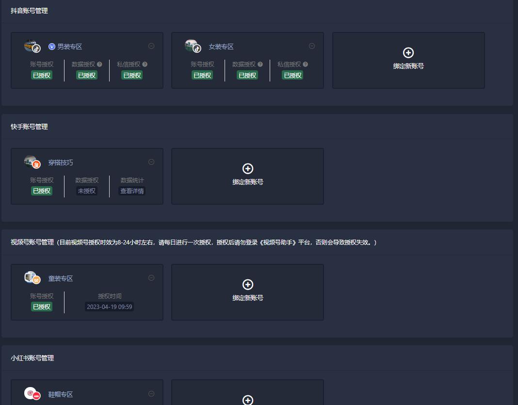Click 绑定新账号 in the 小红书 section

coord(248,400)
